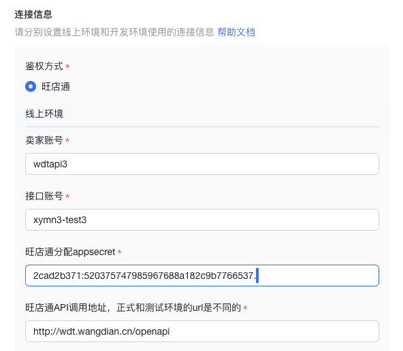Screen dimensions: 403x351
Task: Click the red asterisk after appsecret label
Action: coord(120,252)
